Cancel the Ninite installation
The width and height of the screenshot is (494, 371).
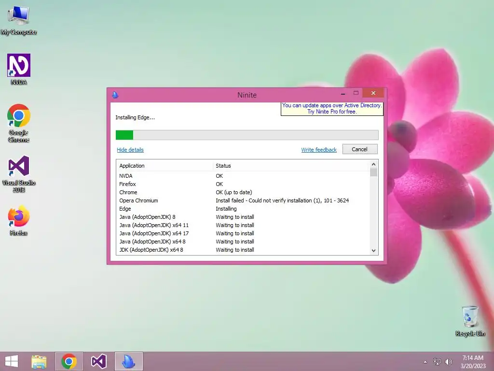tap(360, 149)
